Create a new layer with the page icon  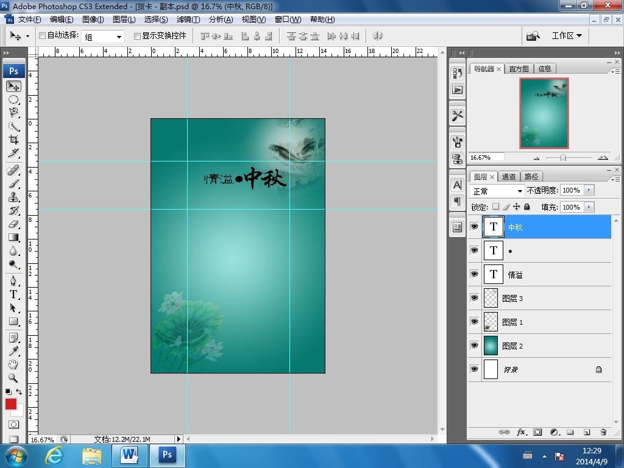pyautogui.click(x=587, y=432)
